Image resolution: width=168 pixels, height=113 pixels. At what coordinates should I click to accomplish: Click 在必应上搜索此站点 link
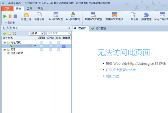(121, 70)
